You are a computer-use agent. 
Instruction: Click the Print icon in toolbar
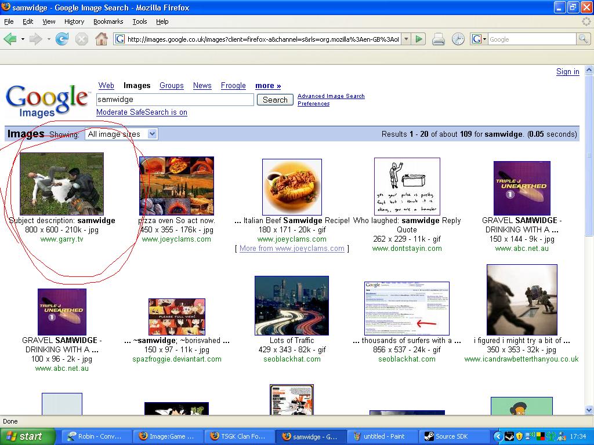(x=439, y=39)
